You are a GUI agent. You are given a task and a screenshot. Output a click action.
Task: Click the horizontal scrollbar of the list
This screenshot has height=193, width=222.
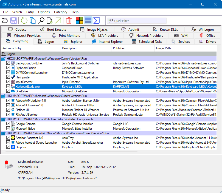tap(71, 152)
